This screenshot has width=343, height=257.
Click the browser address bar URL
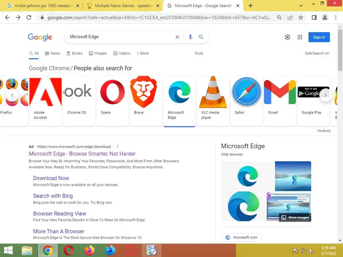(159, 17)
